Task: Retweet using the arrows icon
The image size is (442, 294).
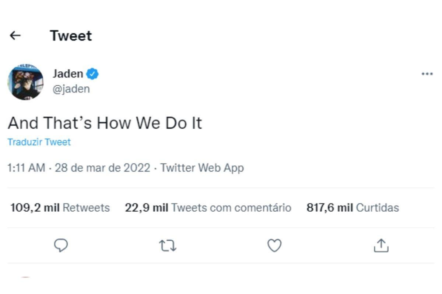Action: [168, 245]
